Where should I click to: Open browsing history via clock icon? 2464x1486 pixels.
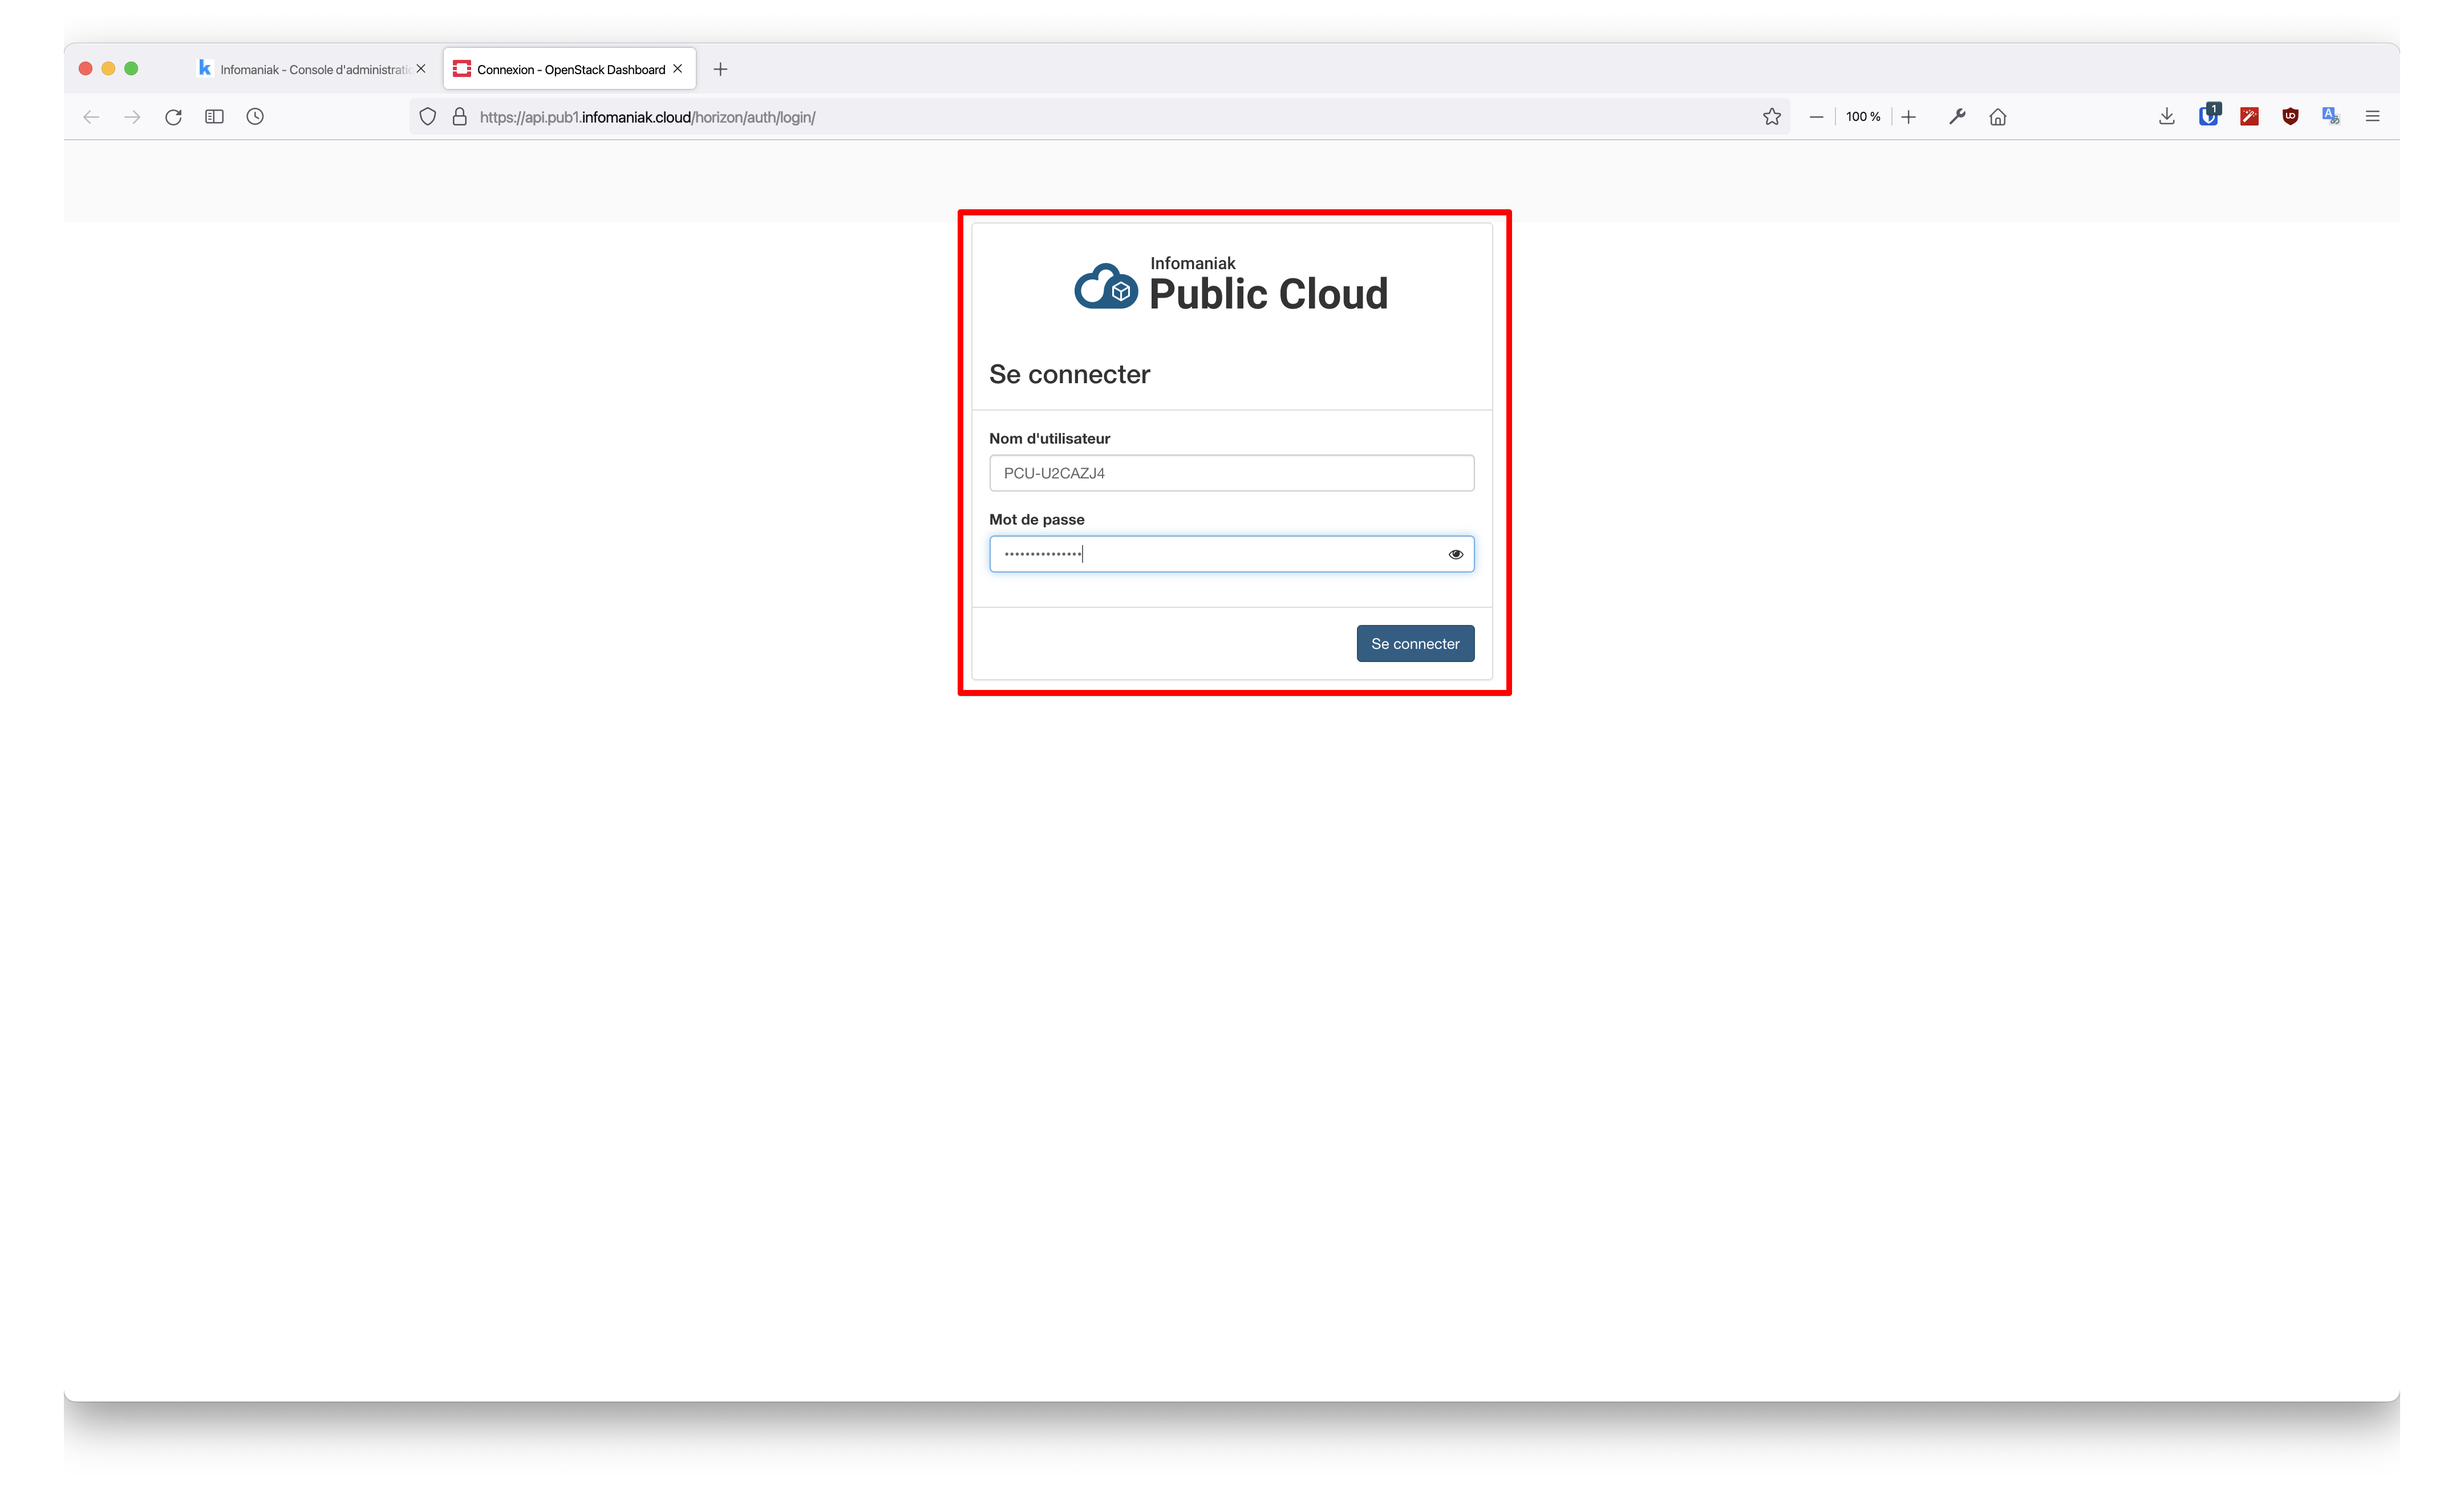255,116
